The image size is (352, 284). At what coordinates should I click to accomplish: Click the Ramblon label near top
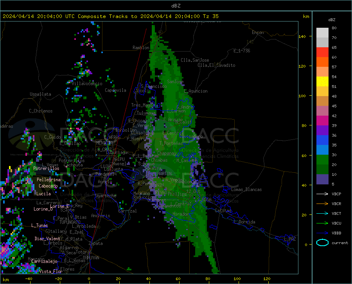pos(141,48)
